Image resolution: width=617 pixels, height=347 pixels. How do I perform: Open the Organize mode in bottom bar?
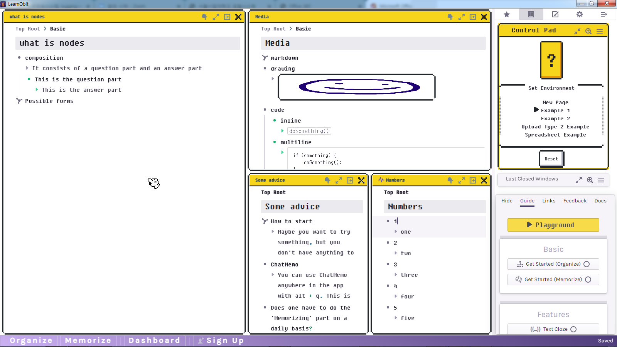31,341
